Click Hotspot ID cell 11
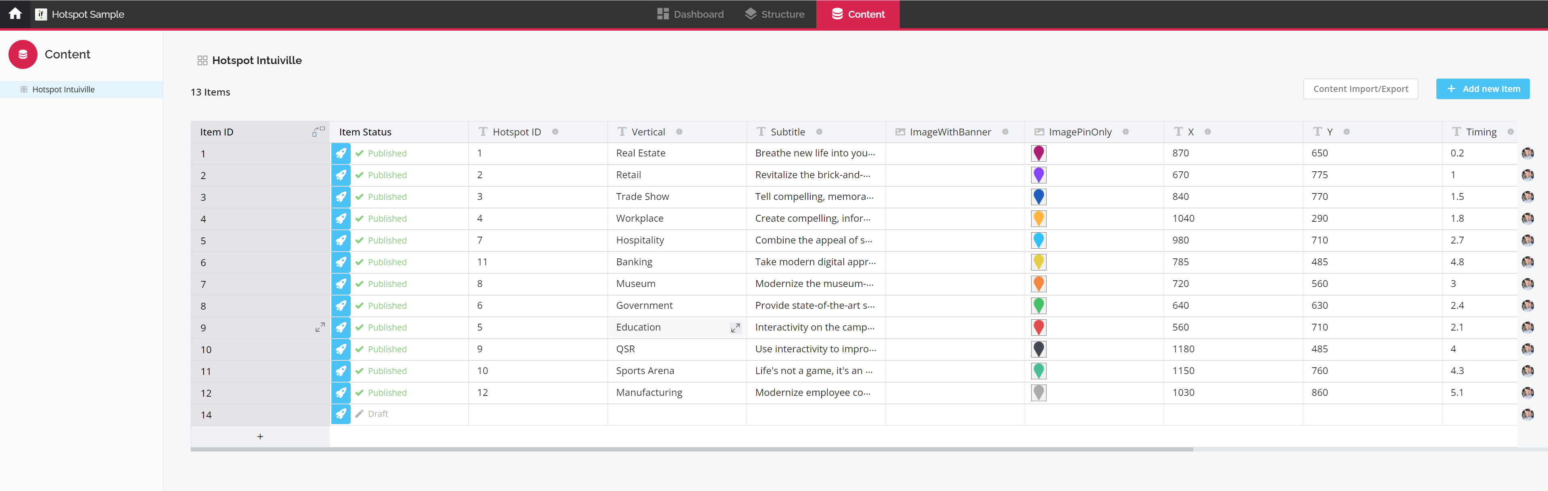Viewport: 1548px width, 491px height. (538, 262)
